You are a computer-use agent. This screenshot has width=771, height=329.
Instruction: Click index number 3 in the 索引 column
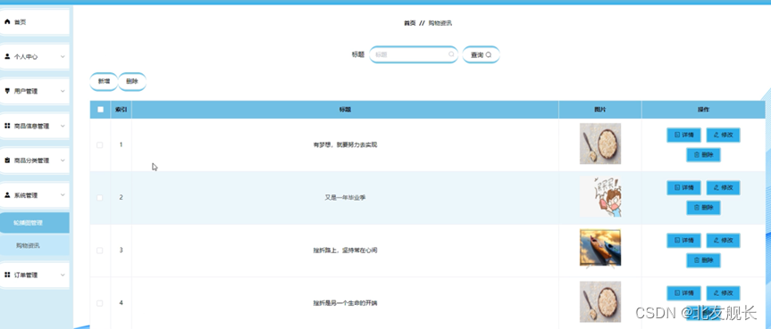(x=121, y=251)
